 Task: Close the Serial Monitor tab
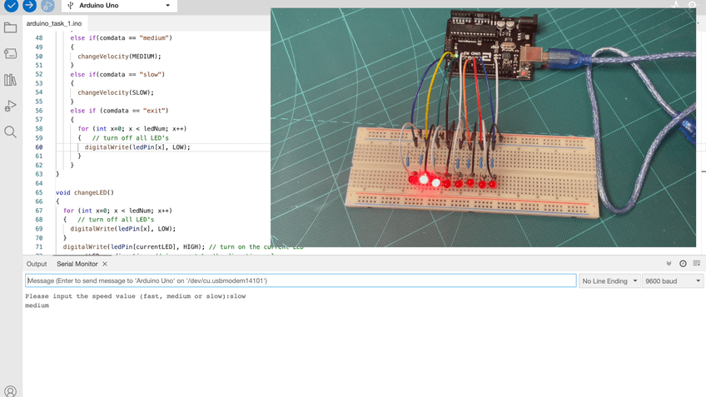coord(105,264)
